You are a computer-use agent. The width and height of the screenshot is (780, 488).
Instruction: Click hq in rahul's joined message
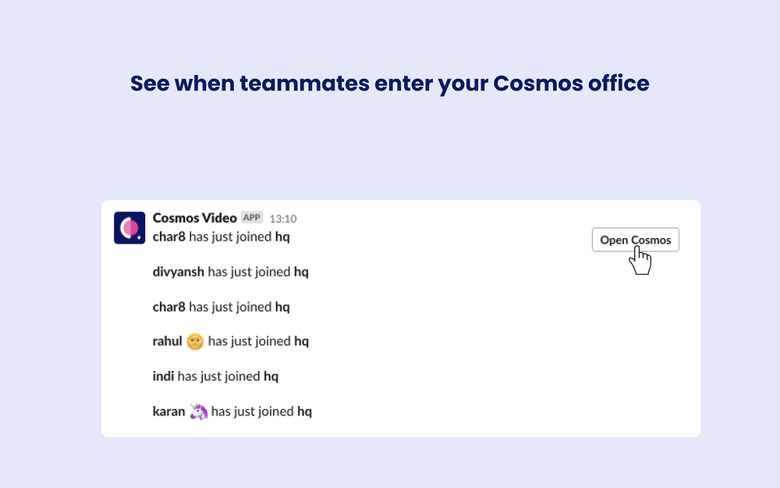pyautogui.click(x=301, y=341)
